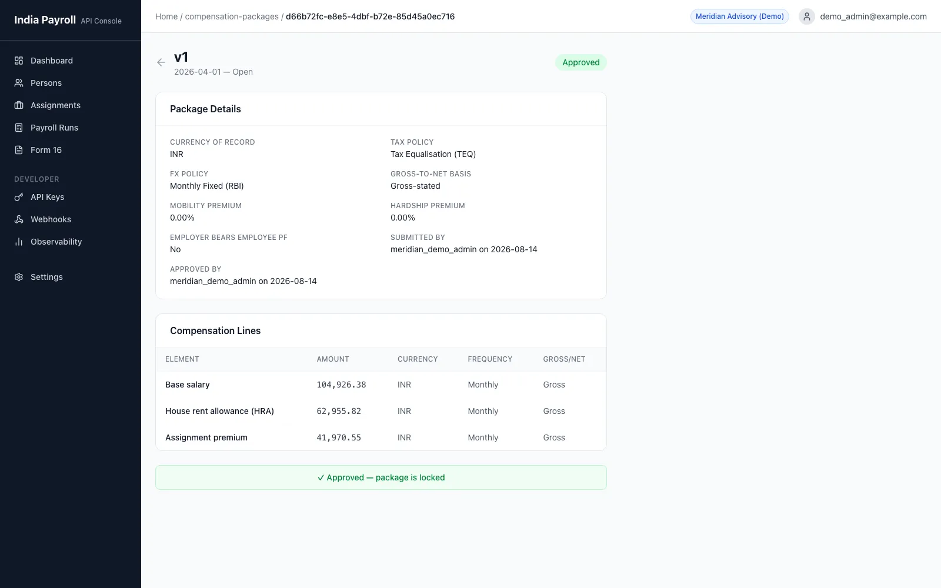Click the Dashboard grid icon

19,61
